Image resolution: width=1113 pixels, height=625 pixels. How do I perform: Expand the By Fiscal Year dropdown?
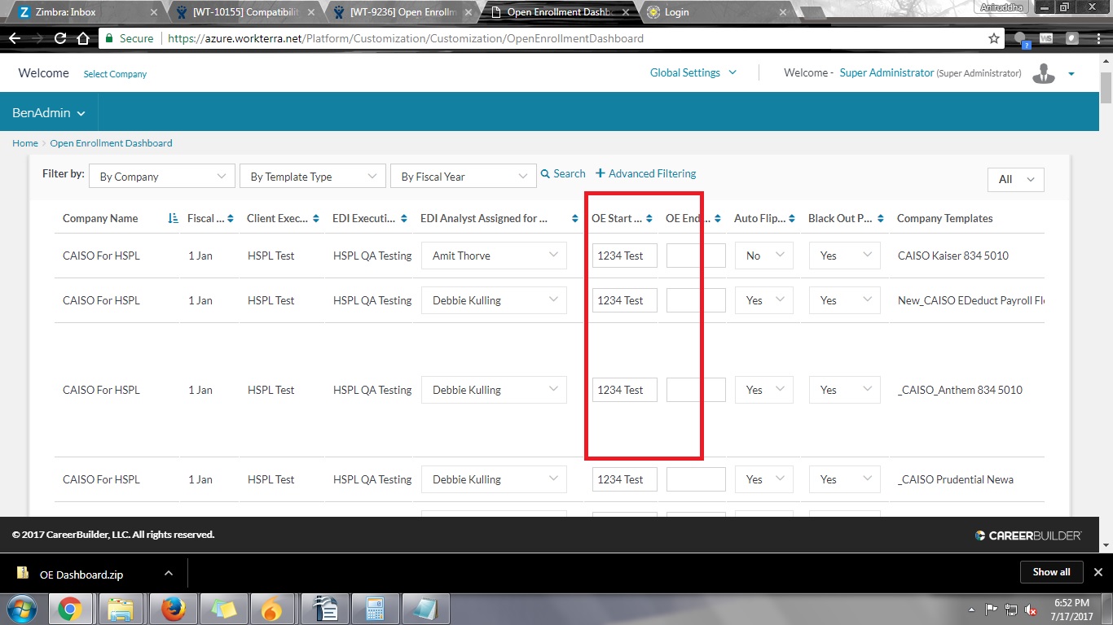coord(463,177)
